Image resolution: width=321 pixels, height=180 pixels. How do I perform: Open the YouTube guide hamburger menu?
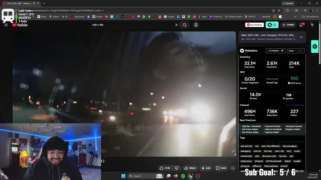point(6,25)
